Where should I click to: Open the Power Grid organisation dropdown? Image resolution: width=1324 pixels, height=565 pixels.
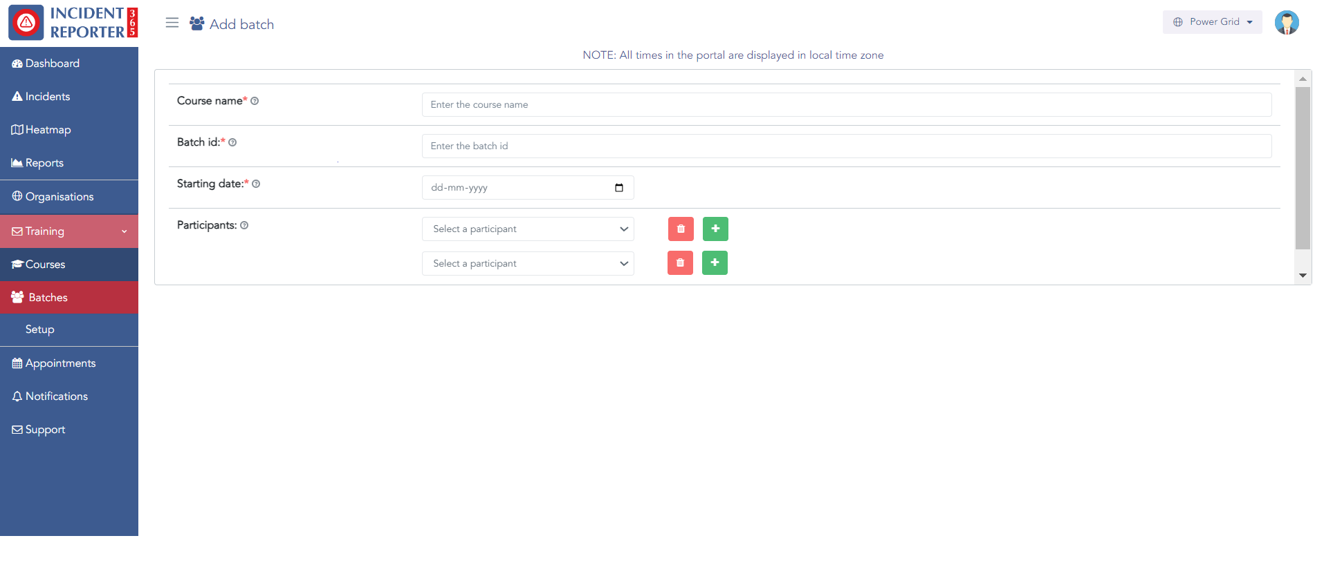point(1213,22)
